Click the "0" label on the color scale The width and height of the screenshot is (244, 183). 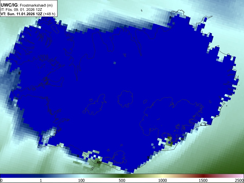point(1,180)
